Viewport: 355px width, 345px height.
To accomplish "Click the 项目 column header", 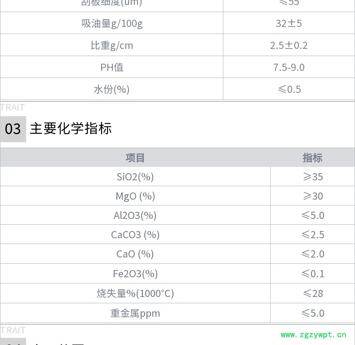I will (x=135, y=158).
